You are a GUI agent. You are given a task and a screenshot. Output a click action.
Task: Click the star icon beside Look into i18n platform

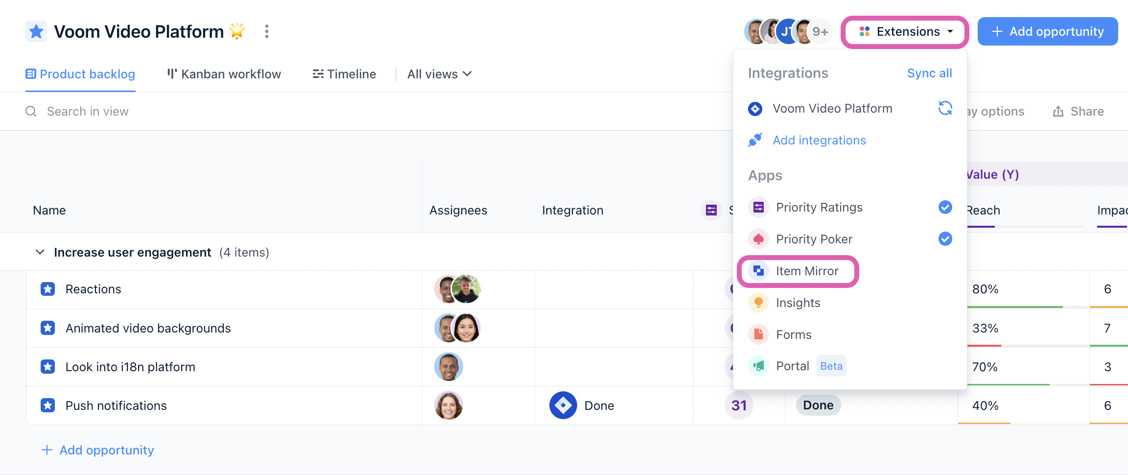[x=47, y=367]
